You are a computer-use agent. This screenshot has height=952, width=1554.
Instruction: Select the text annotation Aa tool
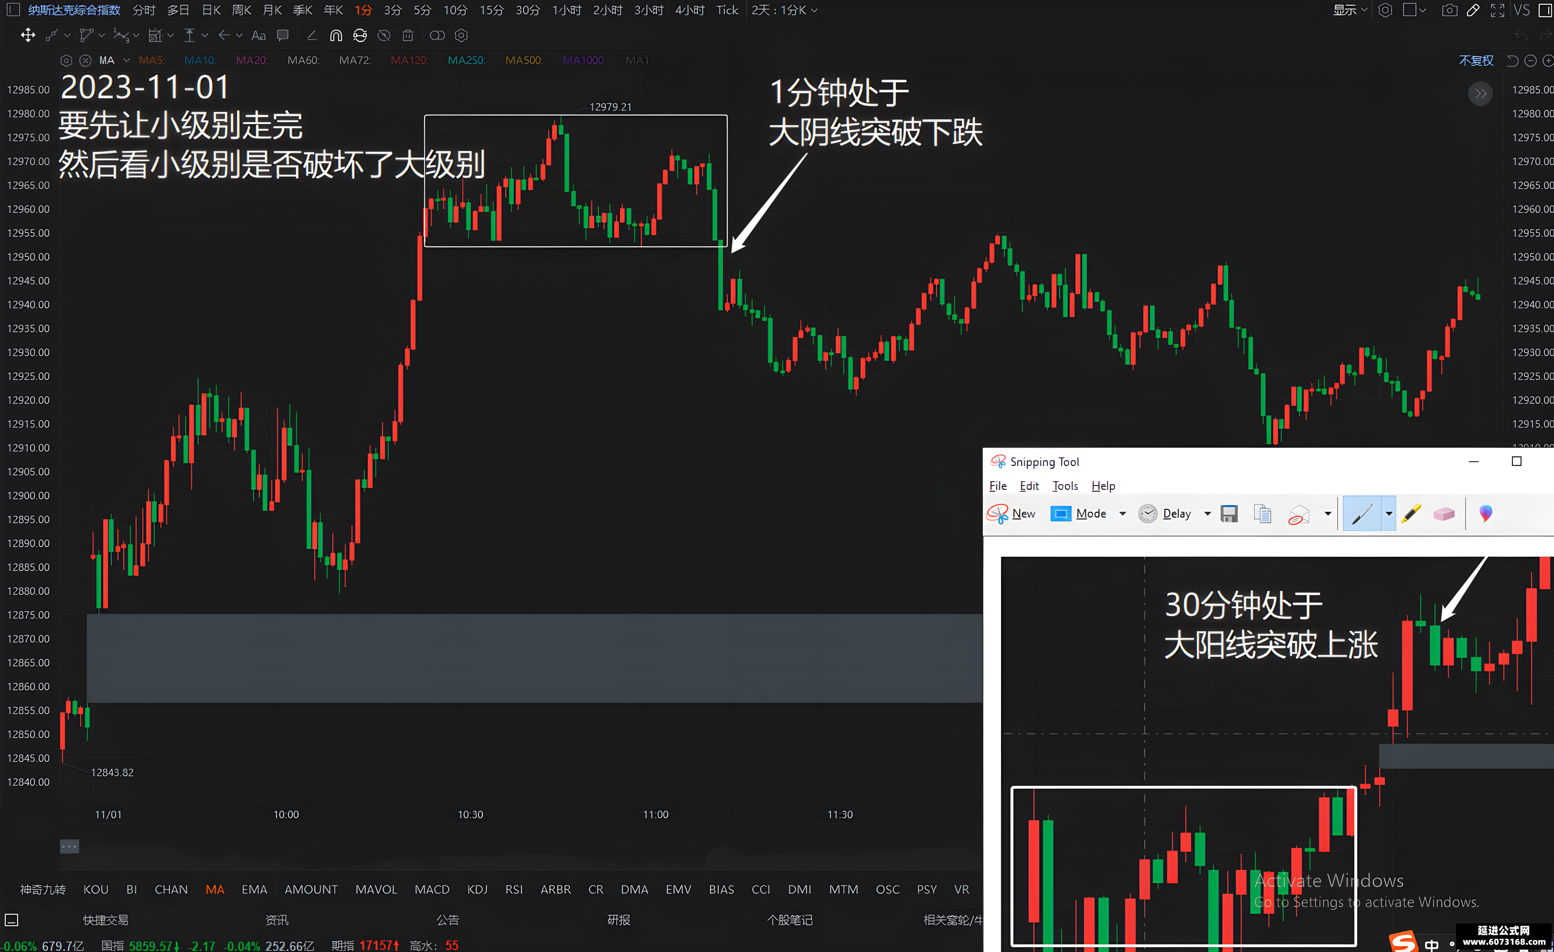(258, 36)
